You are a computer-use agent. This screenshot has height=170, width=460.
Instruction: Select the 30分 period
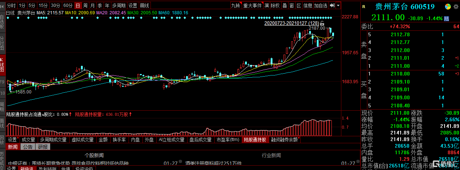(x=55, y=5)
